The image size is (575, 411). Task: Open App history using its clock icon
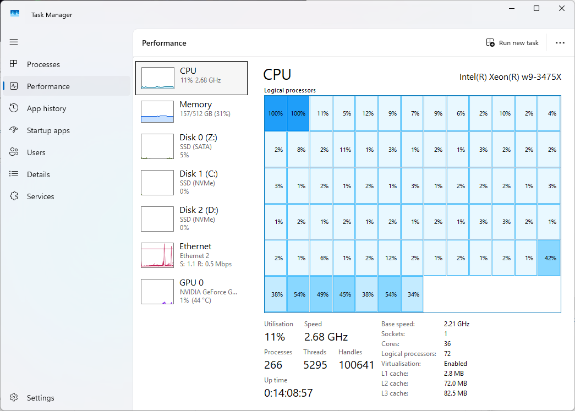coord(14,108)
